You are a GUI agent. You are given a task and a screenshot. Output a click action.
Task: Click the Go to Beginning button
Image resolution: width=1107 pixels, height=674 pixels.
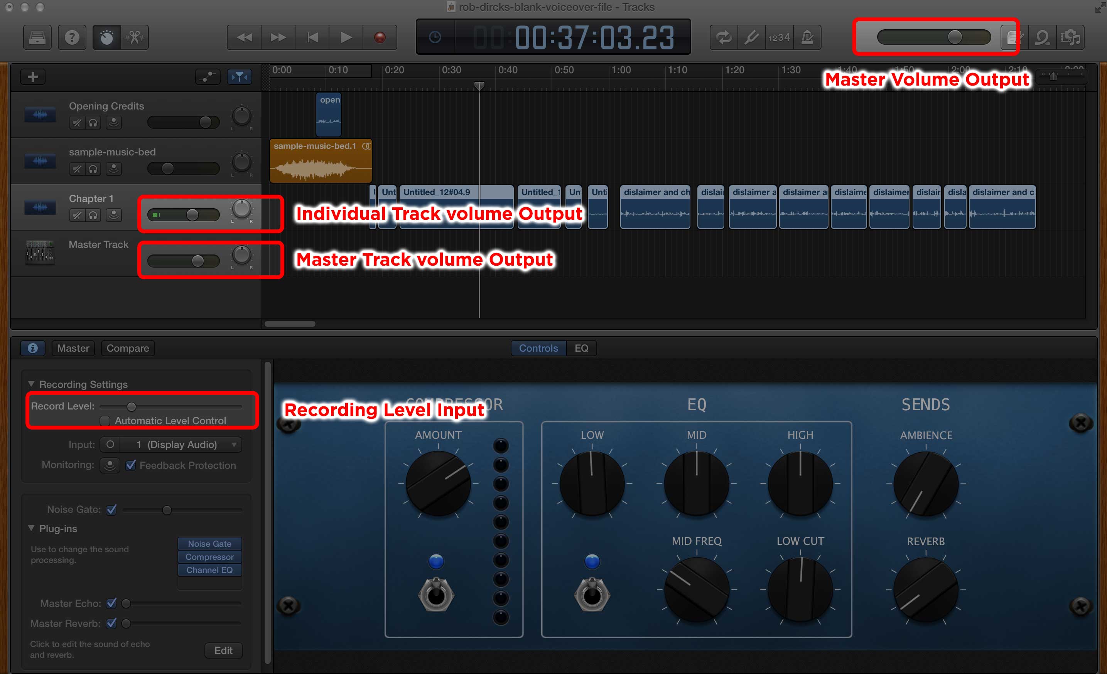312,38
